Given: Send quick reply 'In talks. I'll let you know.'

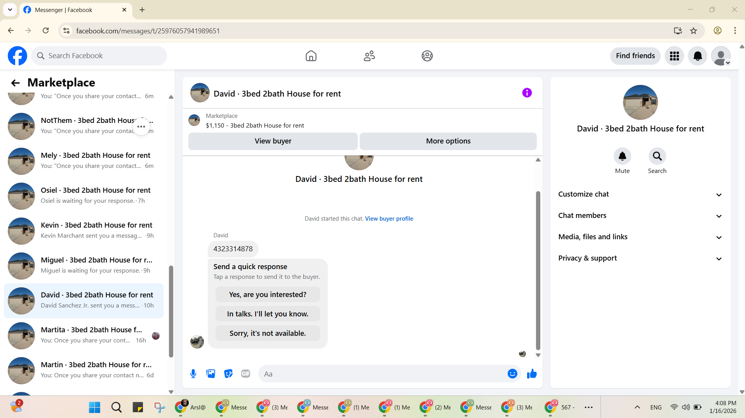Looking at the screenshot, I should point(268,314).
